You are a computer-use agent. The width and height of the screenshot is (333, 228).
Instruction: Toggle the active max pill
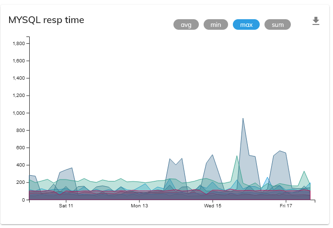[x=246, y=24]
